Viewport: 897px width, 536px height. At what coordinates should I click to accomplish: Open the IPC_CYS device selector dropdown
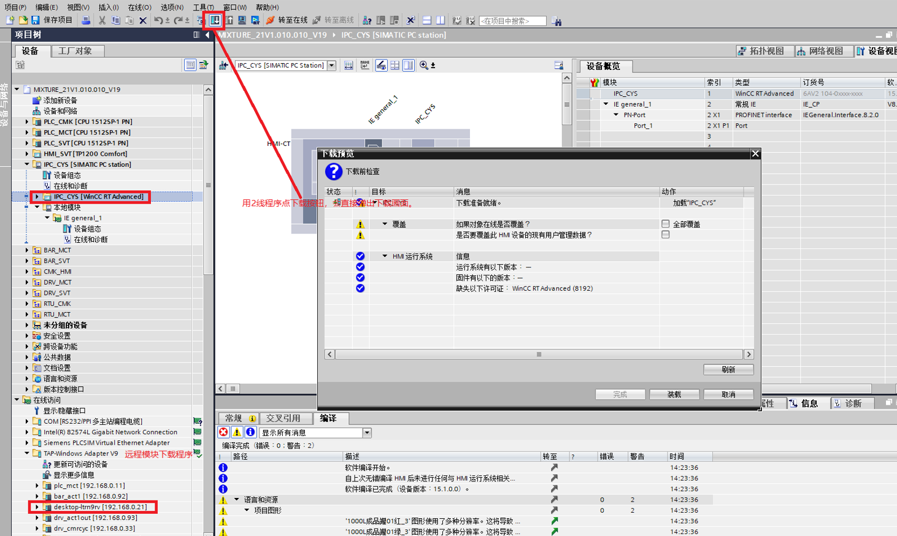pos(332,65)
